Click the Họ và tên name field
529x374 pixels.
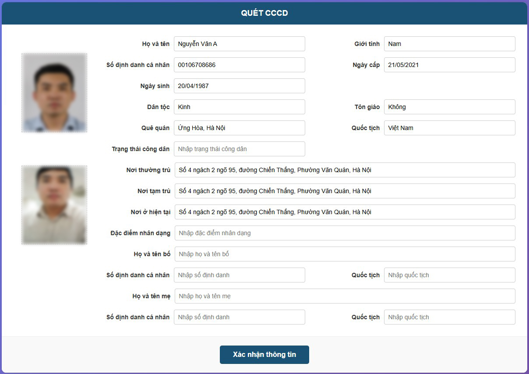coord(239,44)
